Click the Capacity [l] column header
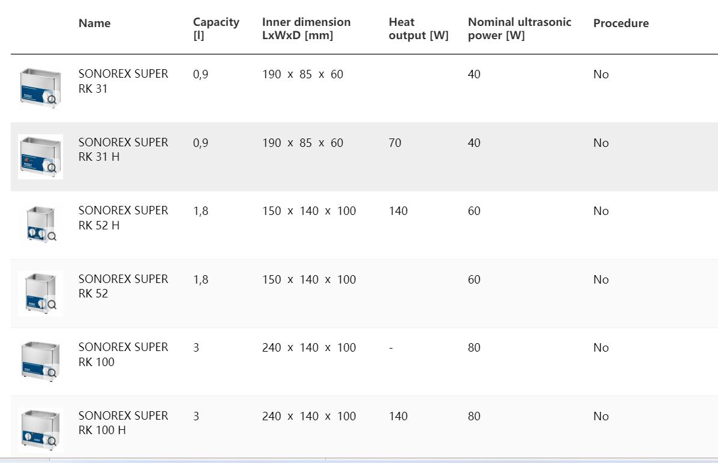Viewport: 718px width, 463px height. click(x=216, y=28)
